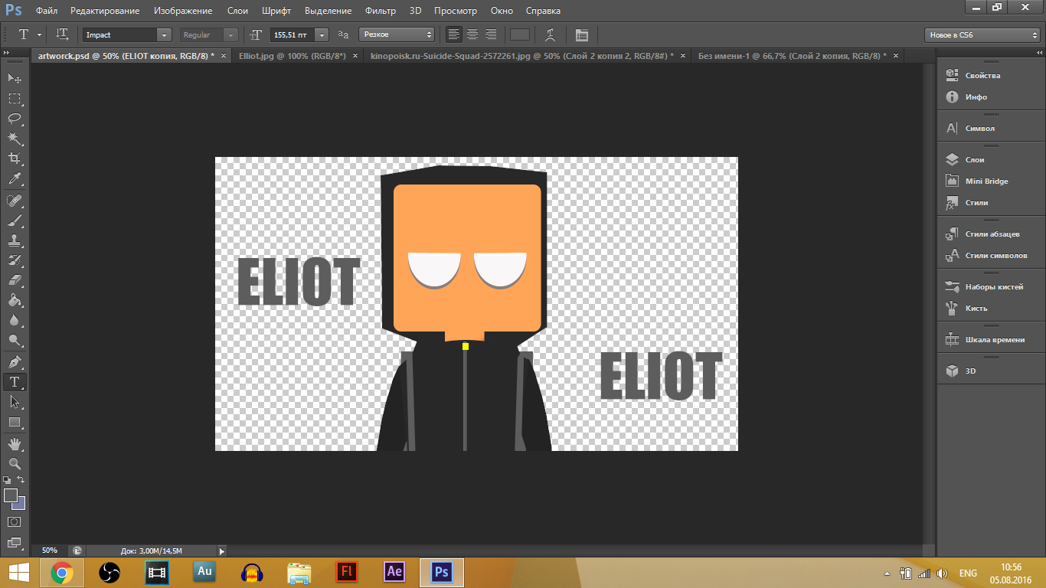Viewport: 1046px width, 588px height.
Task: Open the Windows Start menu
Action: [x=18, y=572]
